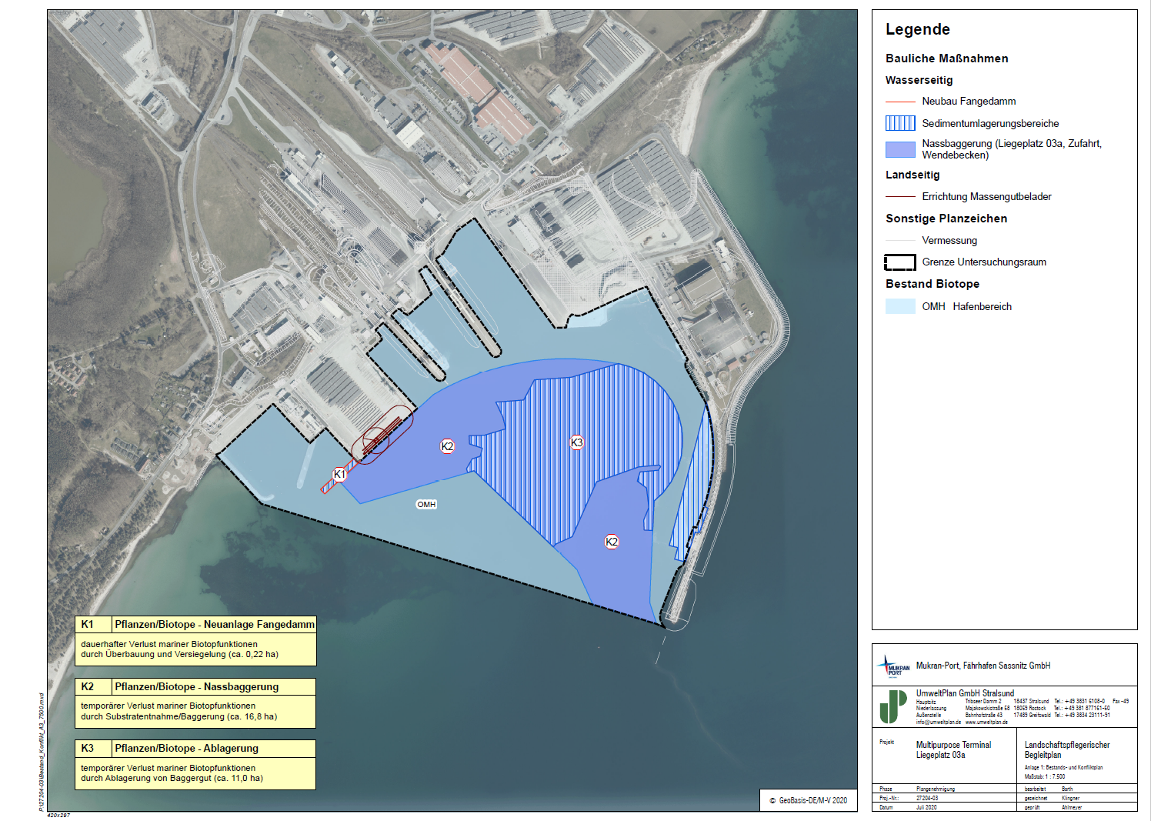Click the red Neubau Fangedamm line symbol
The height and width of the screenshot is (821, 1151).
[899, 102]
